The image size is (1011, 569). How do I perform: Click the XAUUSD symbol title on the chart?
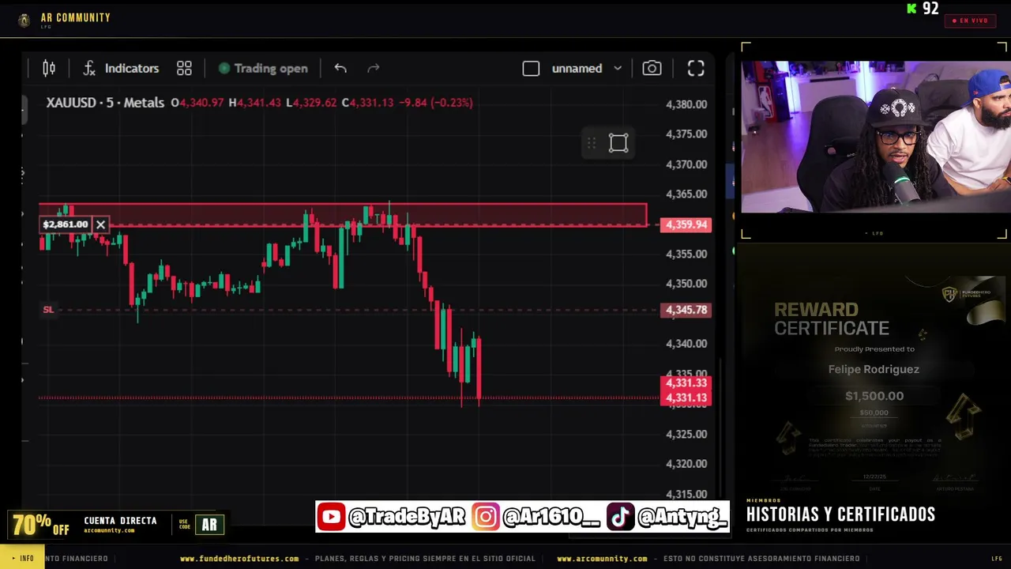coord(105,103)
